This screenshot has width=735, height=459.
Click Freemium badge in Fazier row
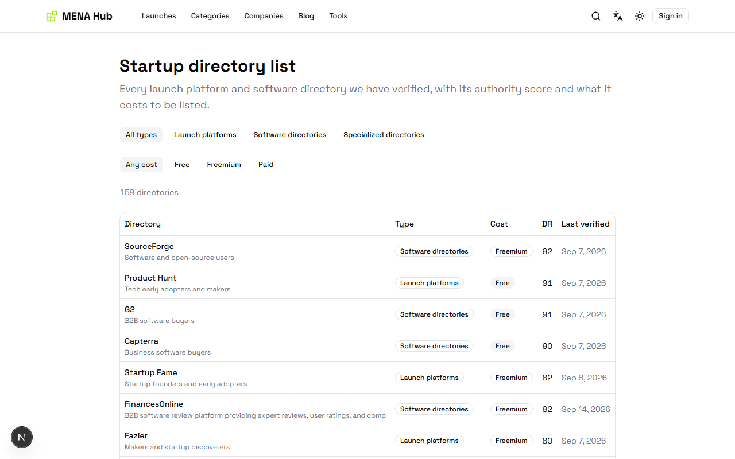(512, 441)
